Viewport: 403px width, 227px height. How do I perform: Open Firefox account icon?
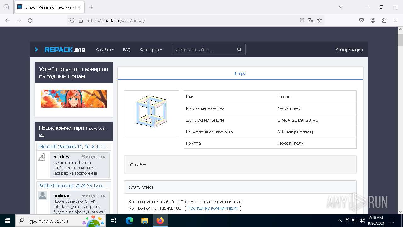[373, 20]
